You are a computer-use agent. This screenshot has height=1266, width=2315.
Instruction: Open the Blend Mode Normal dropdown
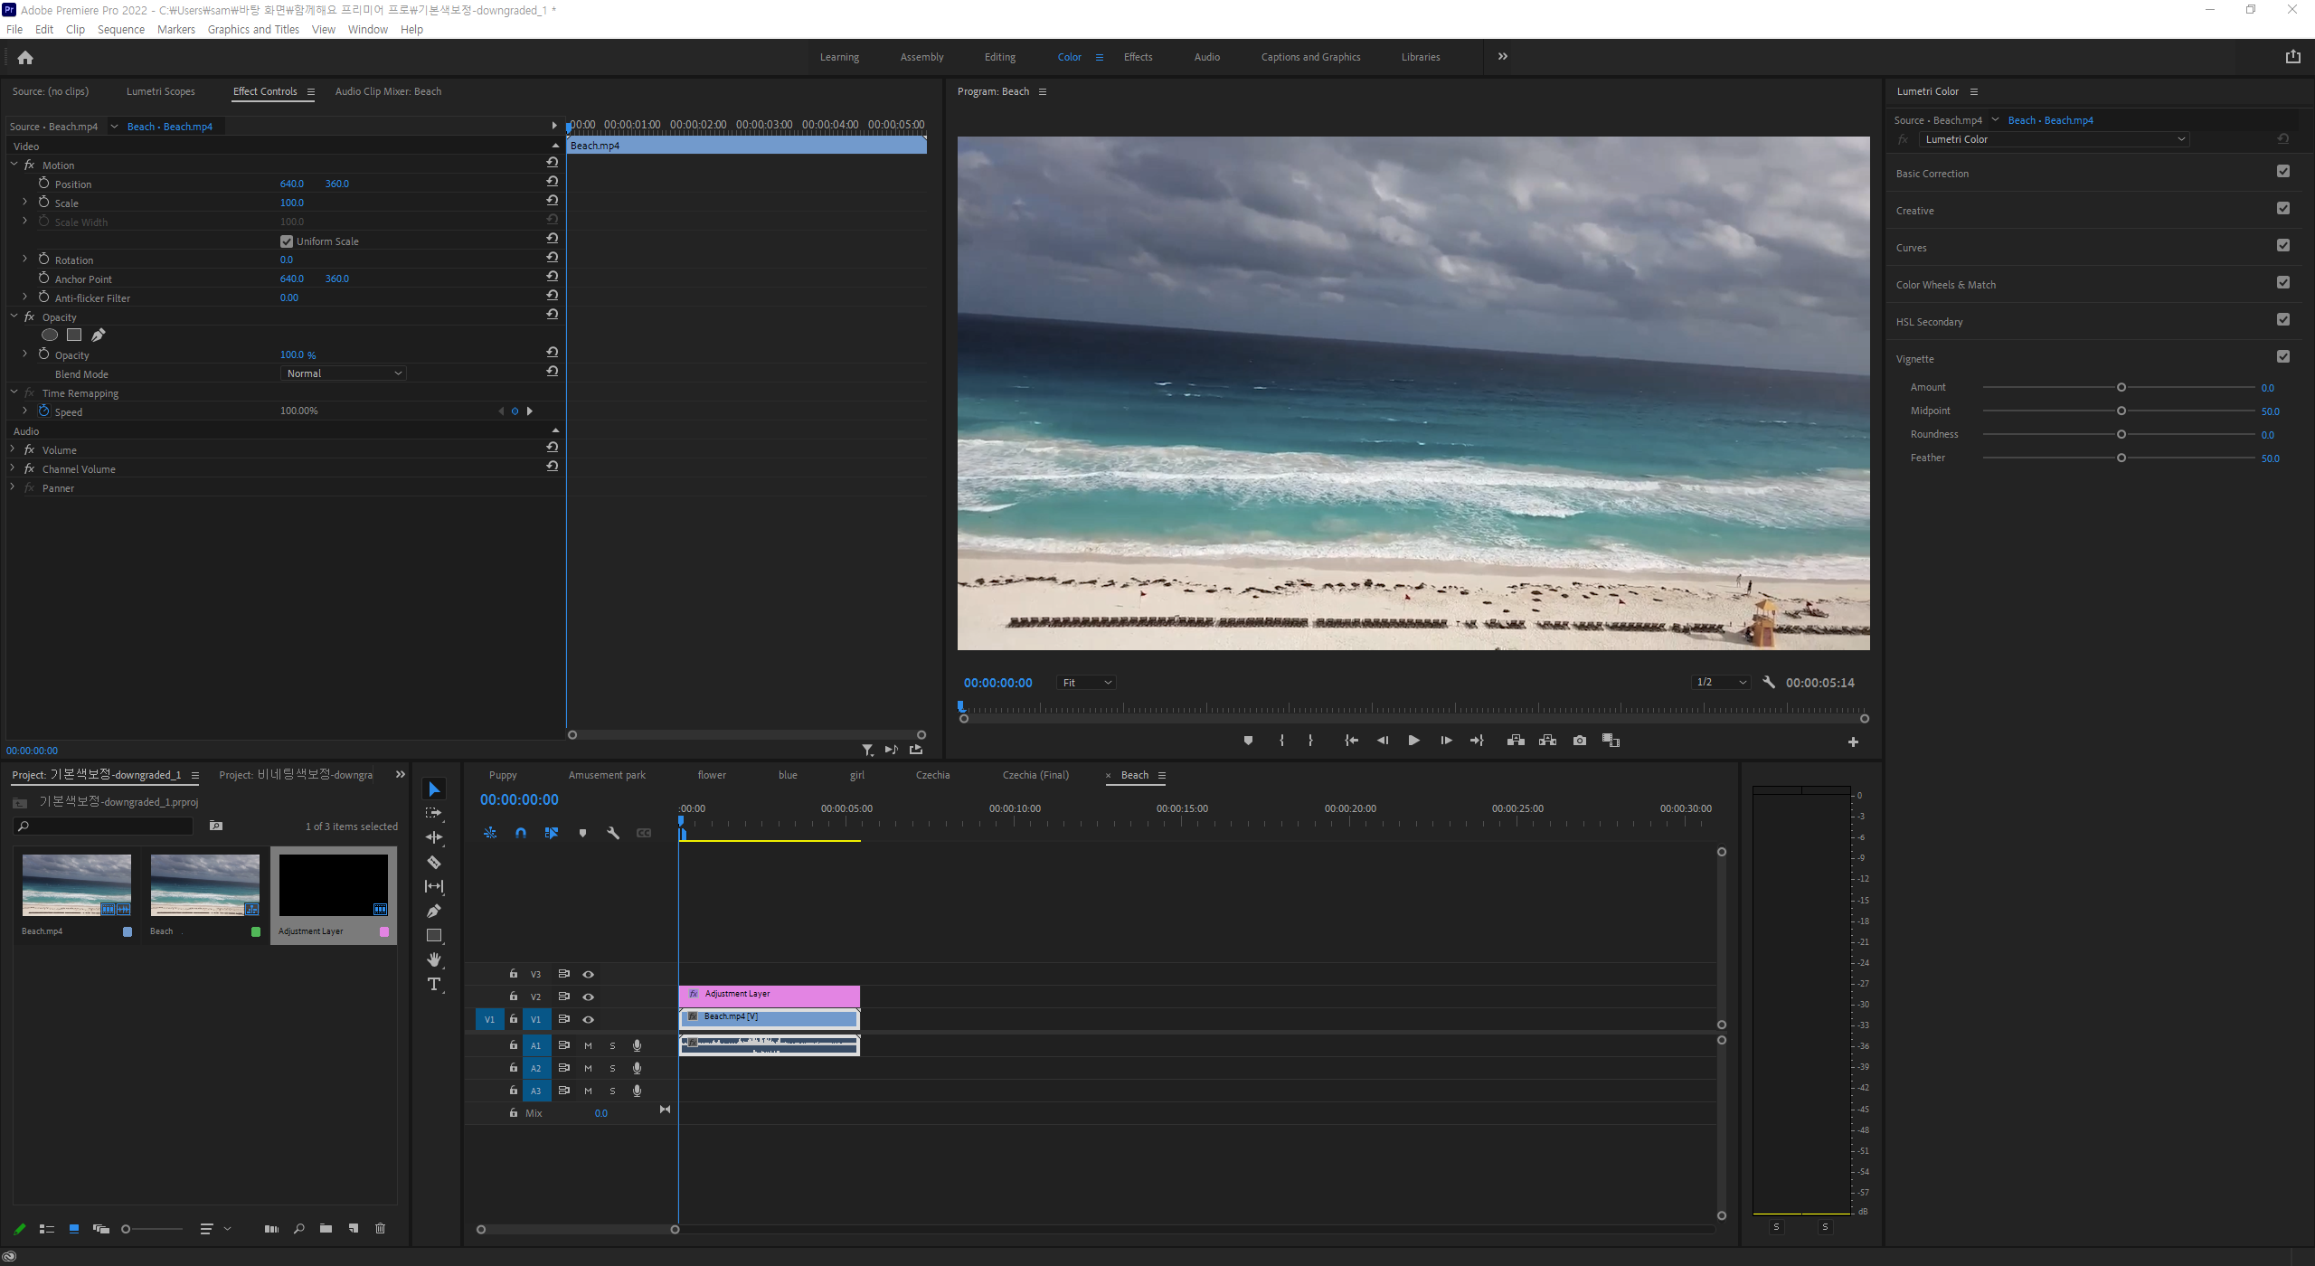pos(344,373)
